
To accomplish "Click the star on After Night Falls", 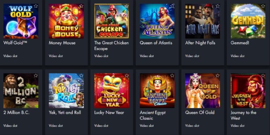I will tap(218, 6).
